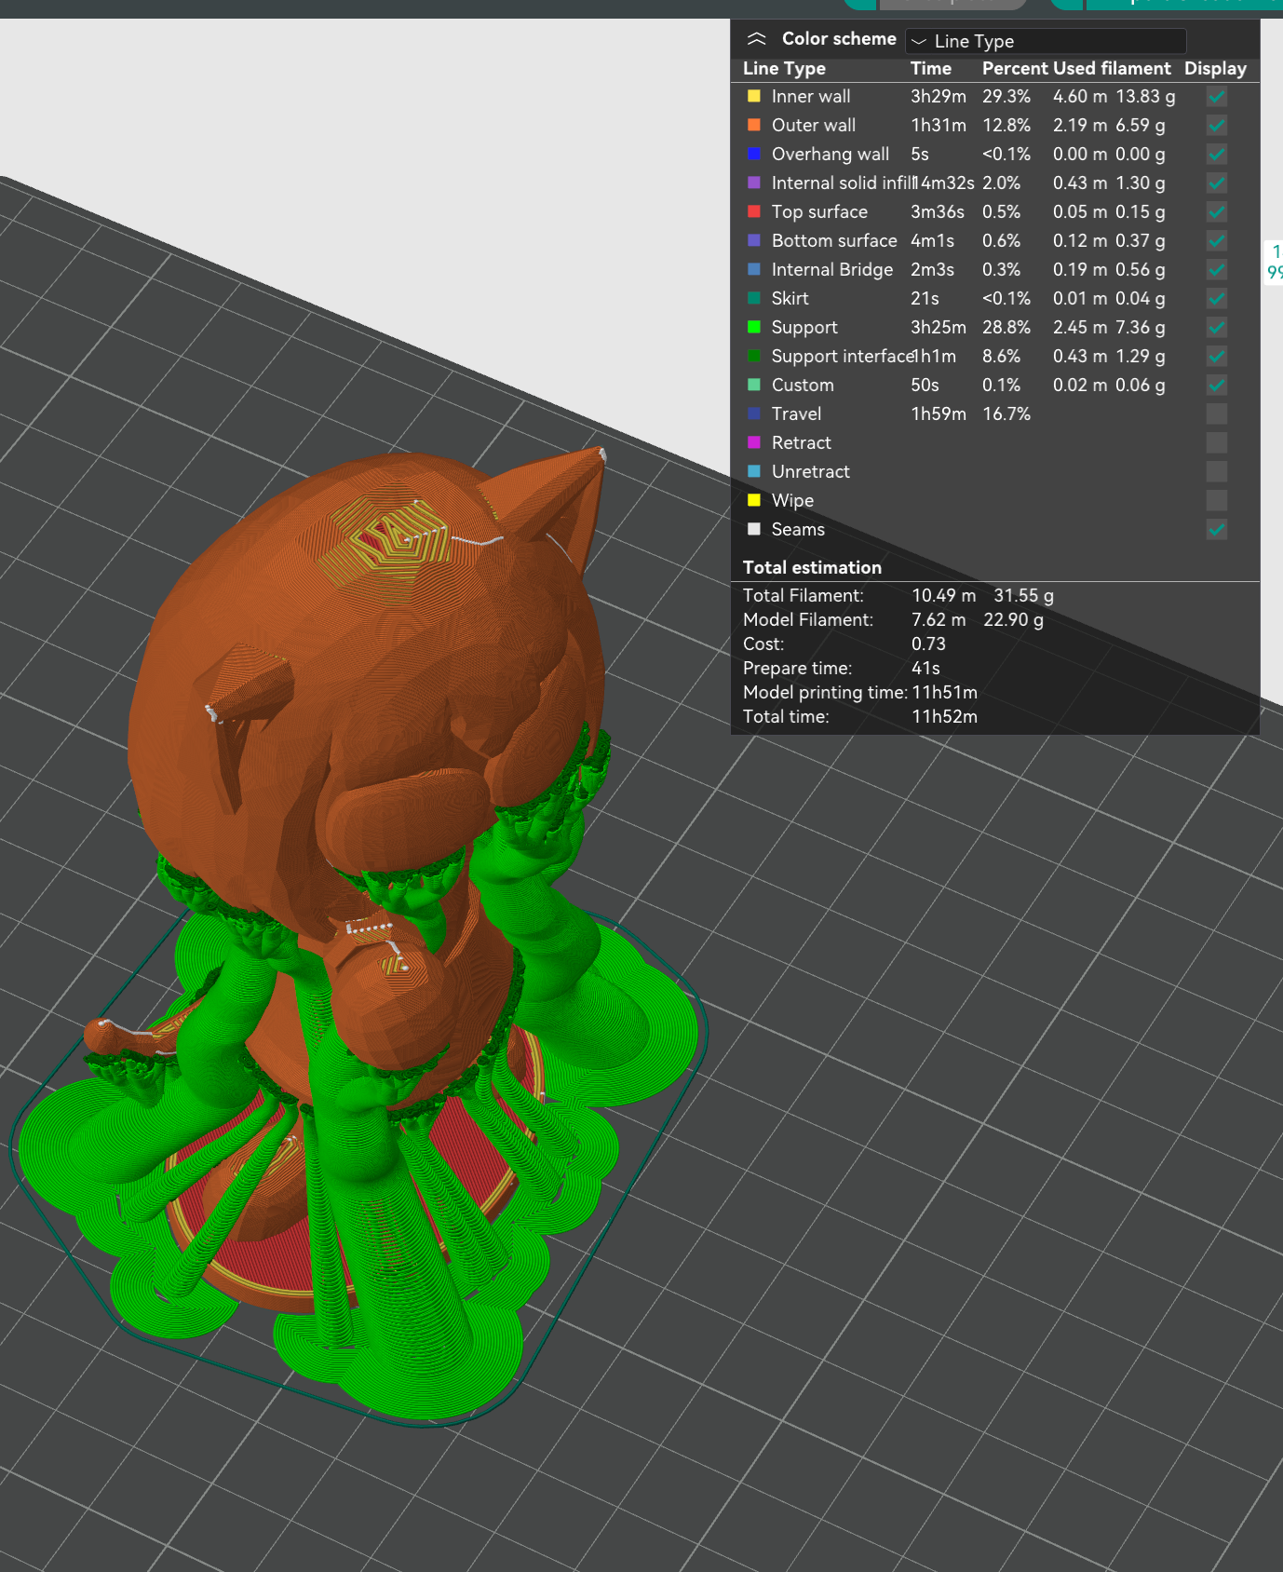This screenshot has height=1572, width=1283.
Task: Toggle Internal Bridge display checkbox
Action: tap(1216, 269)
